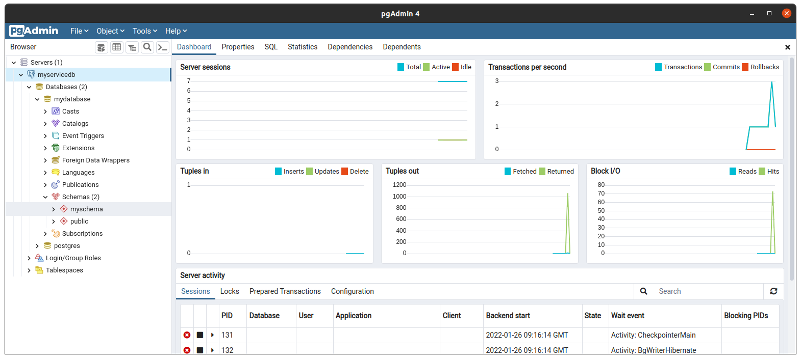Cancel active query for PID 132
Screen dimensions: 801x359
click(x=200, y=350)
